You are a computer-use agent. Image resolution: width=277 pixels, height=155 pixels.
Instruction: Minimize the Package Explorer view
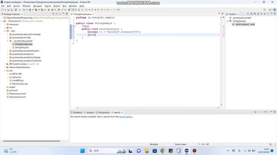coord(64,14)
